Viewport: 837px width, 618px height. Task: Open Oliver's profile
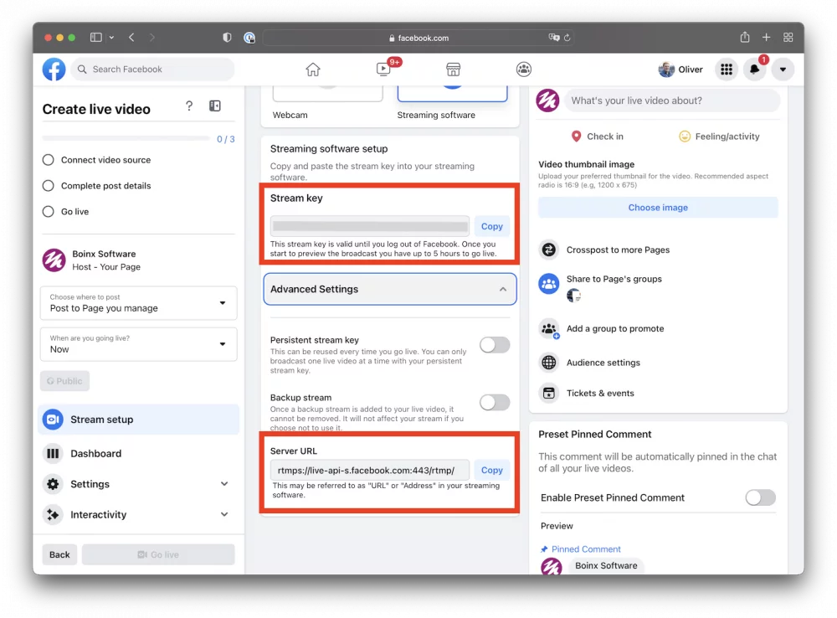[680, 70]
